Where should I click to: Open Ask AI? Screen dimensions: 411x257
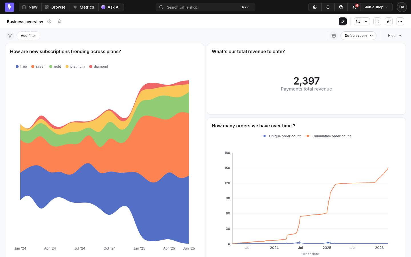click(x=111, y=7)
